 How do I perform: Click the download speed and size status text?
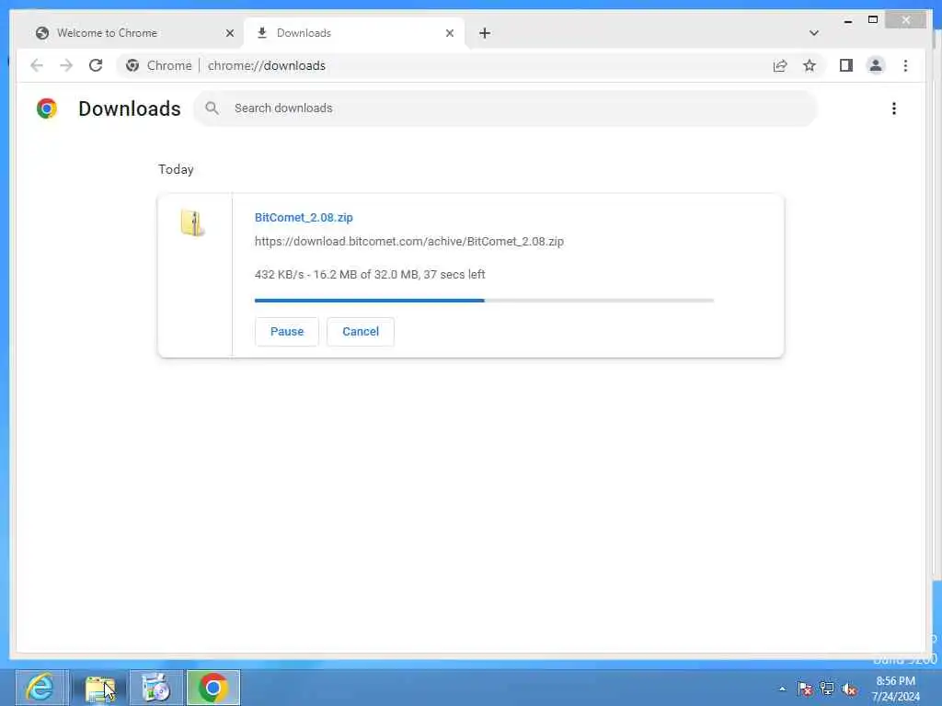coord(370,274)
